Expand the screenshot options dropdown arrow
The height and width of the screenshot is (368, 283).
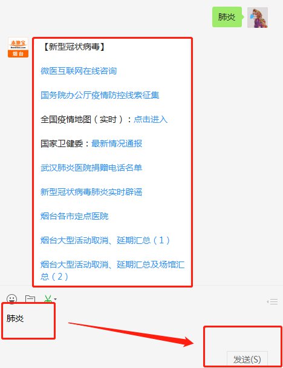[56, 299]
